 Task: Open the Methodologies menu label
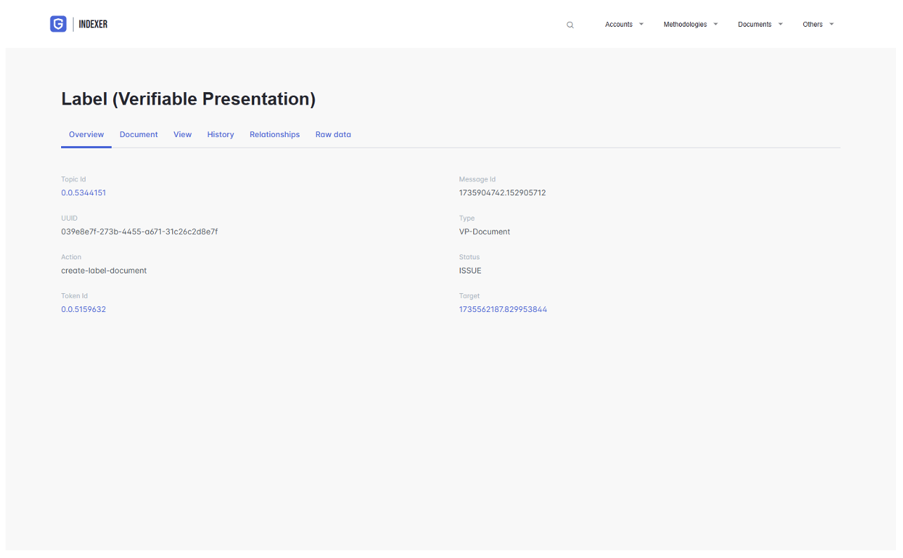(x=685, y=25)
